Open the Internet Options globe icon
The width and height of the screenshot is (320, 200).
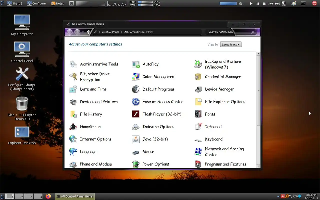click(73, 139)
